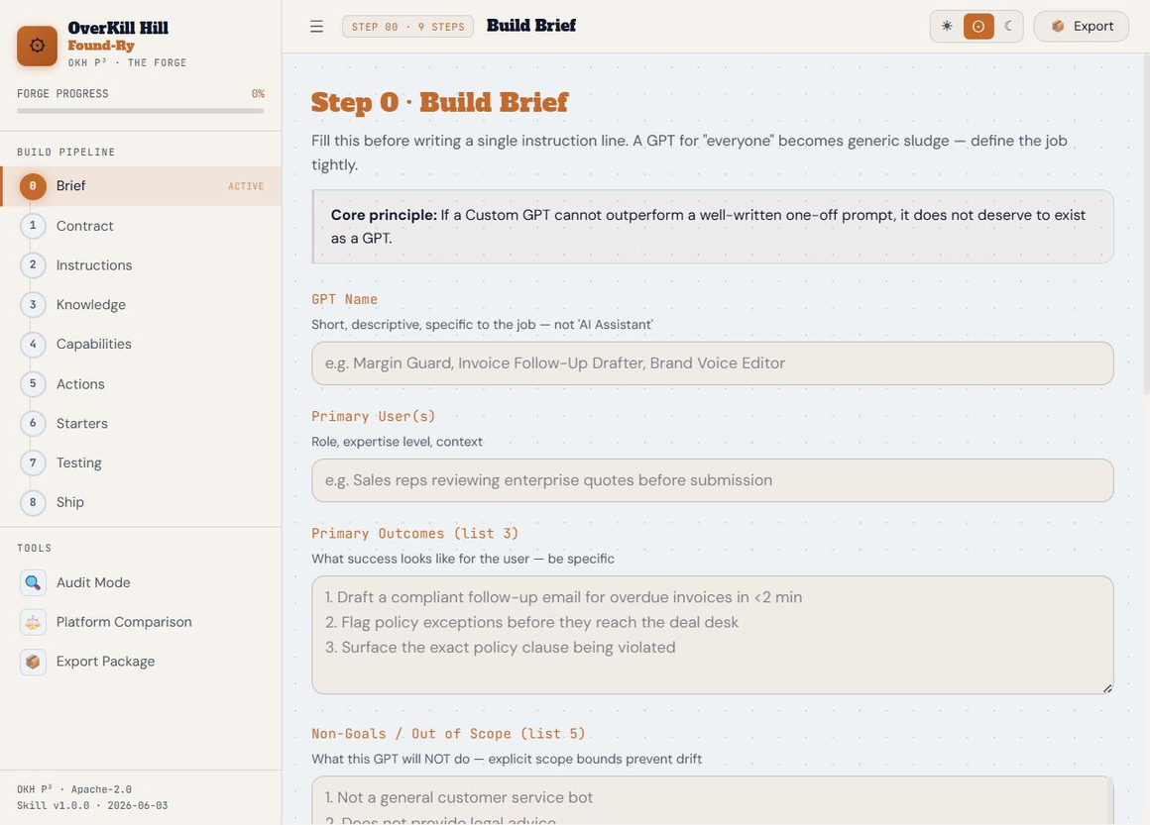This screenshot has height=825, width=1150.
Task: Open the Knowledge pipeline step
Action: (x=141, y=305)
